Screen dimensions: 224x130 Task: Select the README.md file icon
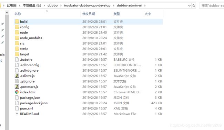(x=17, y=114)
